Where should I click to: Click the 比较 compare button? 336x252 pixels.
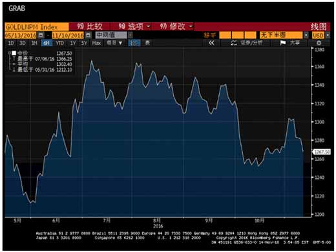pyautogui.click(x=89, y=26)
